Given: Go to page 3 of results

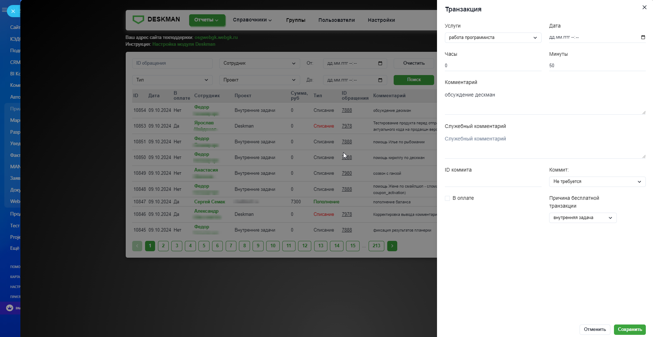Looking at the screenshot, I should (x=177, y=246).
